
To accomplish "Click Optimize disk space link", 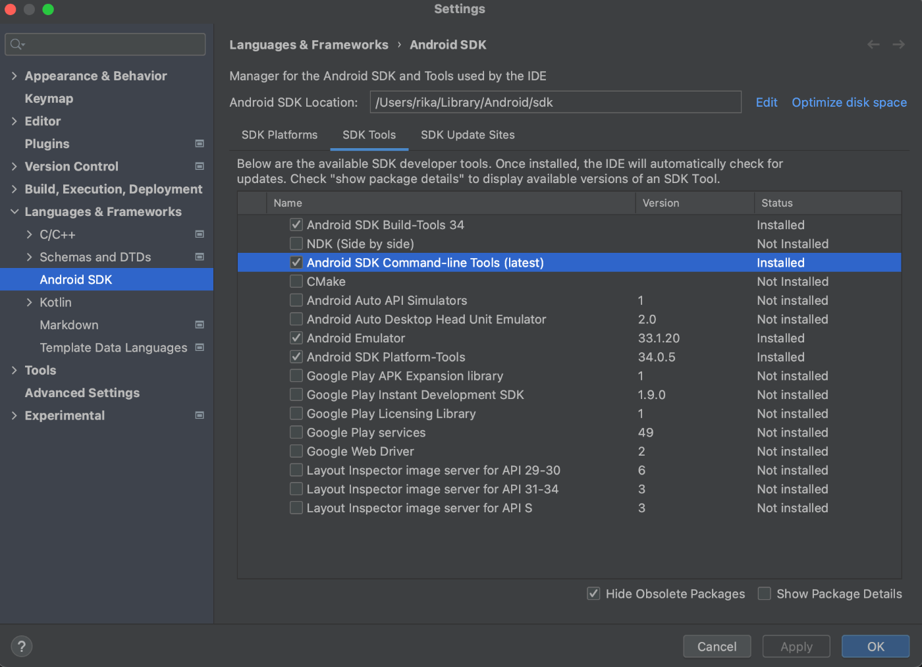I will (849, 102).
